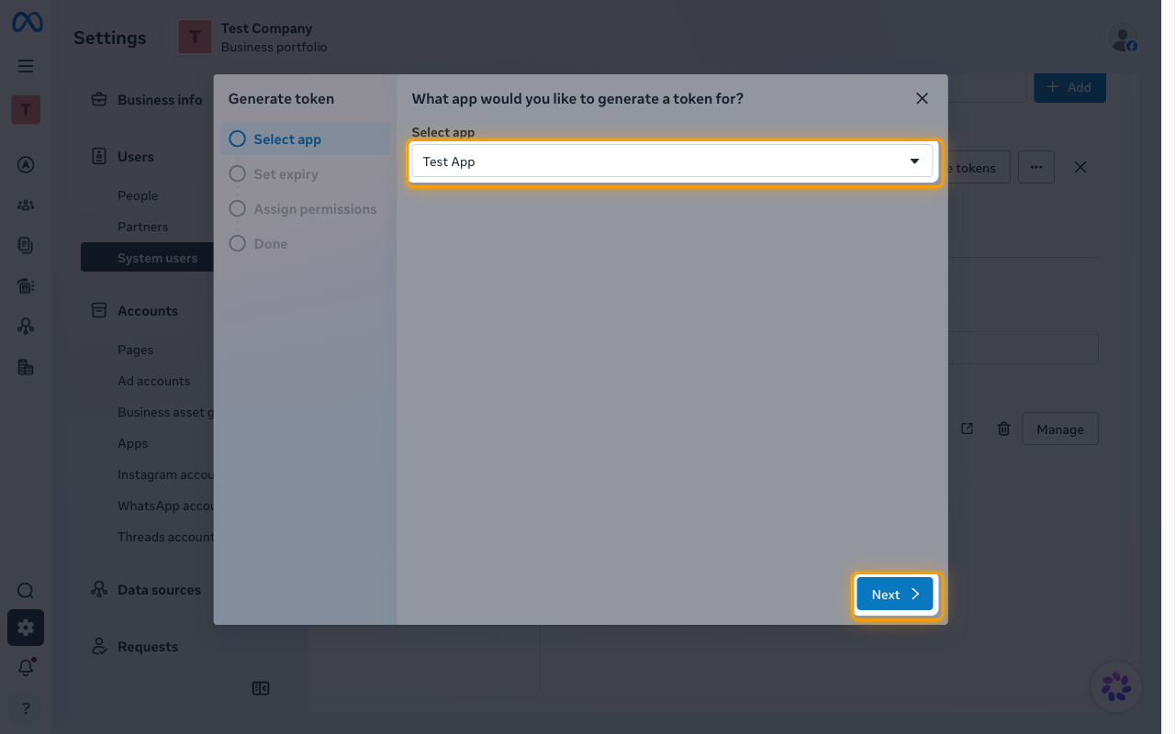Click the red T portfolio icon in sidebar

point(26,110)
